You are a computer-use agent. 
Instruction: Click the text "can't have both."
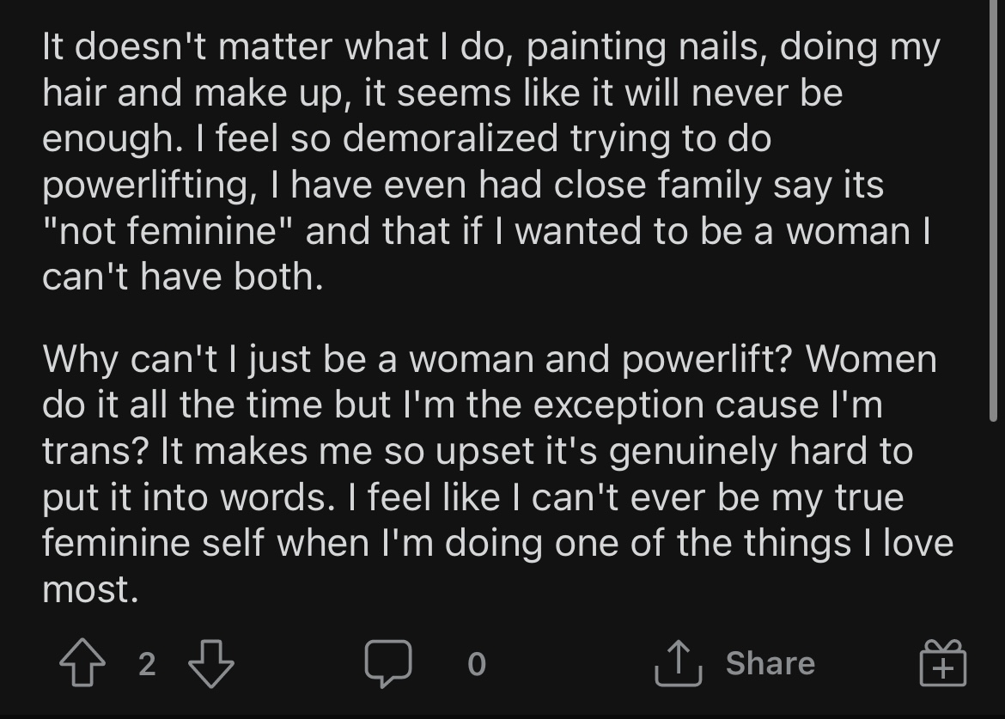(x=183, y=277)
